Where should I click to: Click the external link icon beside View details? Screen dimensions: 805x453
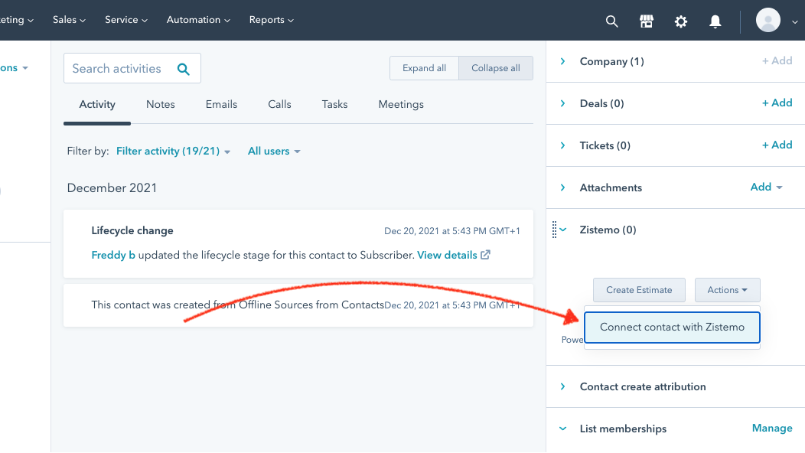point(485,255)
